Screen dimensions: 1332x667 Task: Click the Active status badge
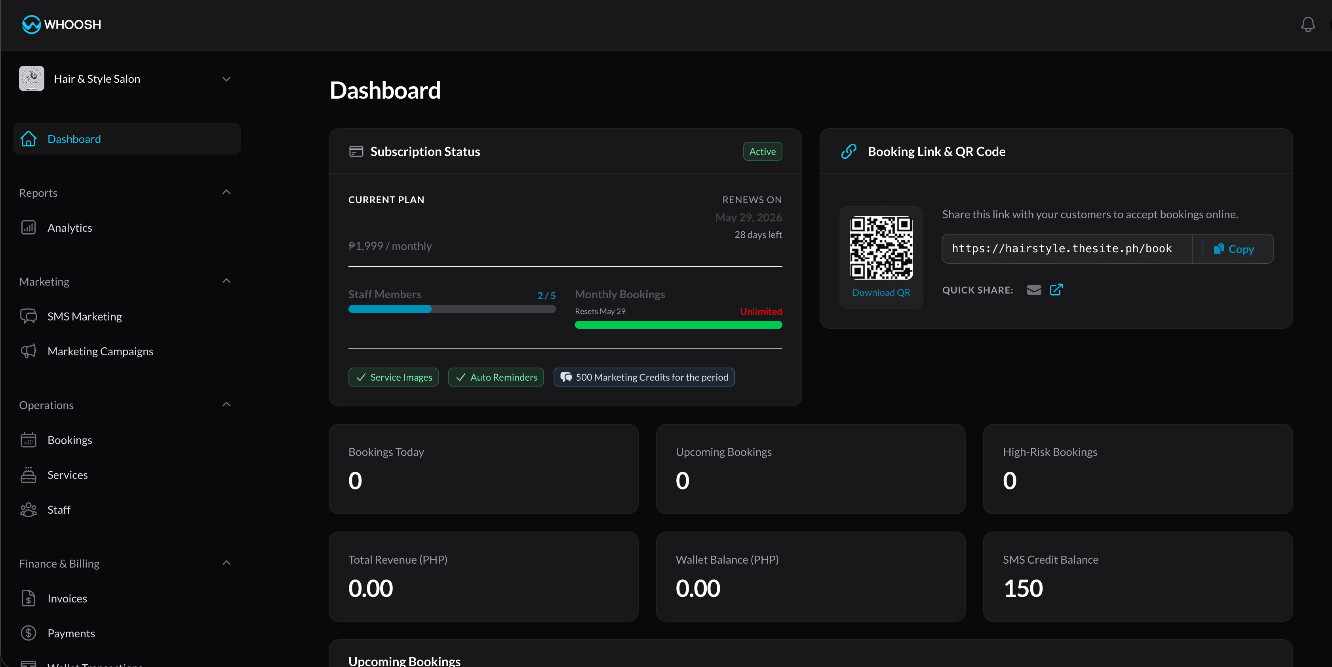762,151
